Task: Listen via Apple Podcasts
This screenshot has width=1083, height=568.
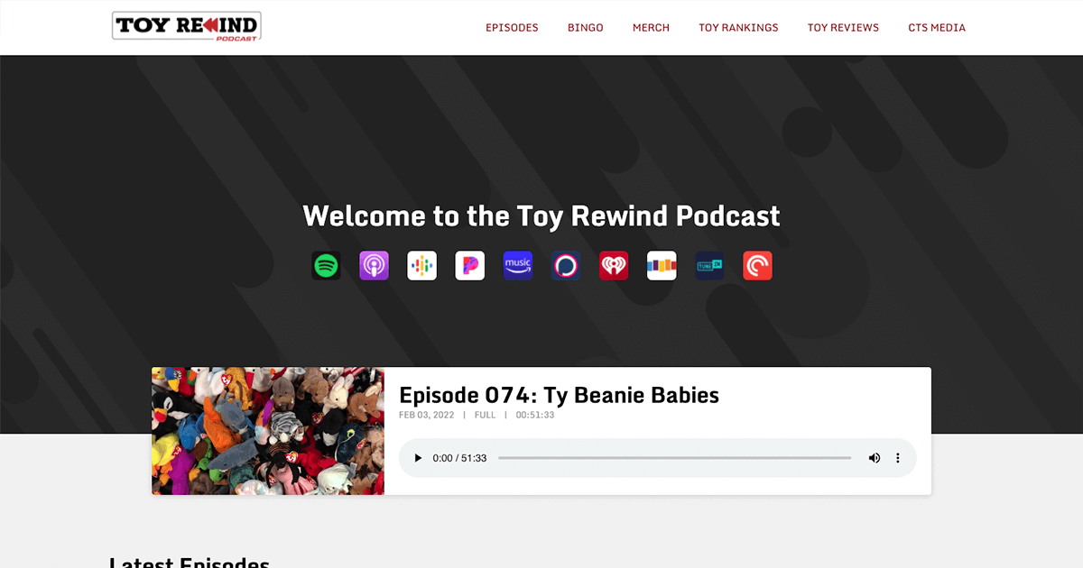Action: pyautogui.click(x=374, y=265)
